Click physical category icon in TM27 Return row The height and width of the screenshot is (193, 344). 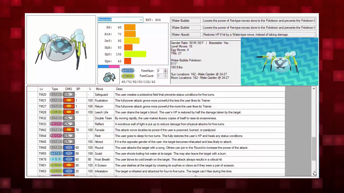click(x=69, y=106)
